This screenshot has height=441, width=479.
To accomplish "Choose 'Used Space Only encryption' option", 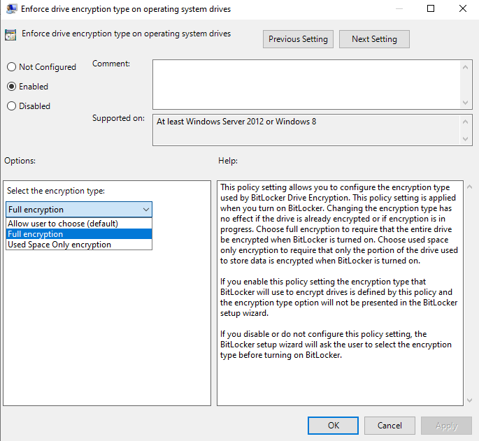I will tap(59, 245).
